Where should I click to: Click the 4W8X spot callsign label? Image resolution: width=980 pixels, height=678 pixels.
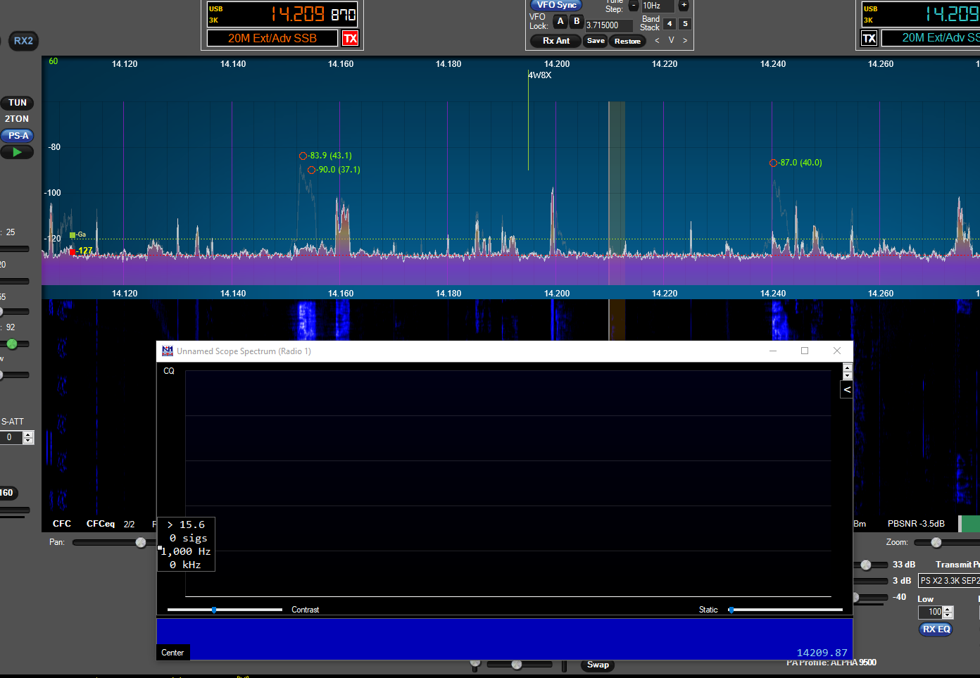click(540, 75)
